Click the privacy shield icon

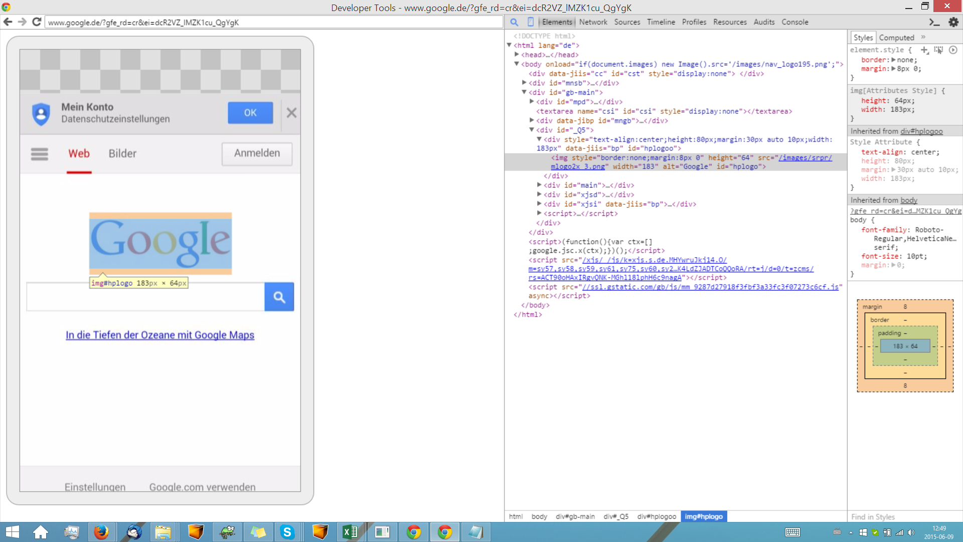point(41,113)
